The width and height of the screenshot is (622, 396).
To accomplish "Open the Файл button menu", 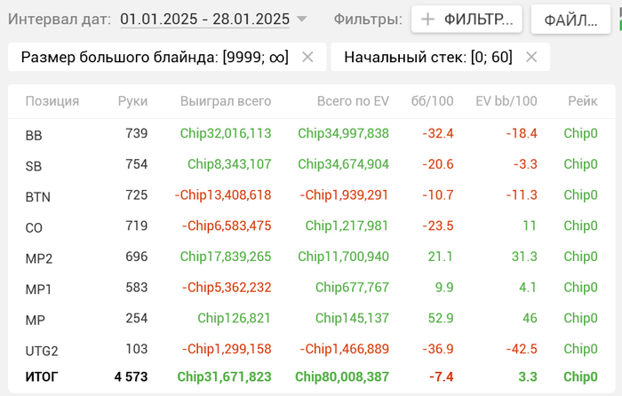I will tap(571, 19).
